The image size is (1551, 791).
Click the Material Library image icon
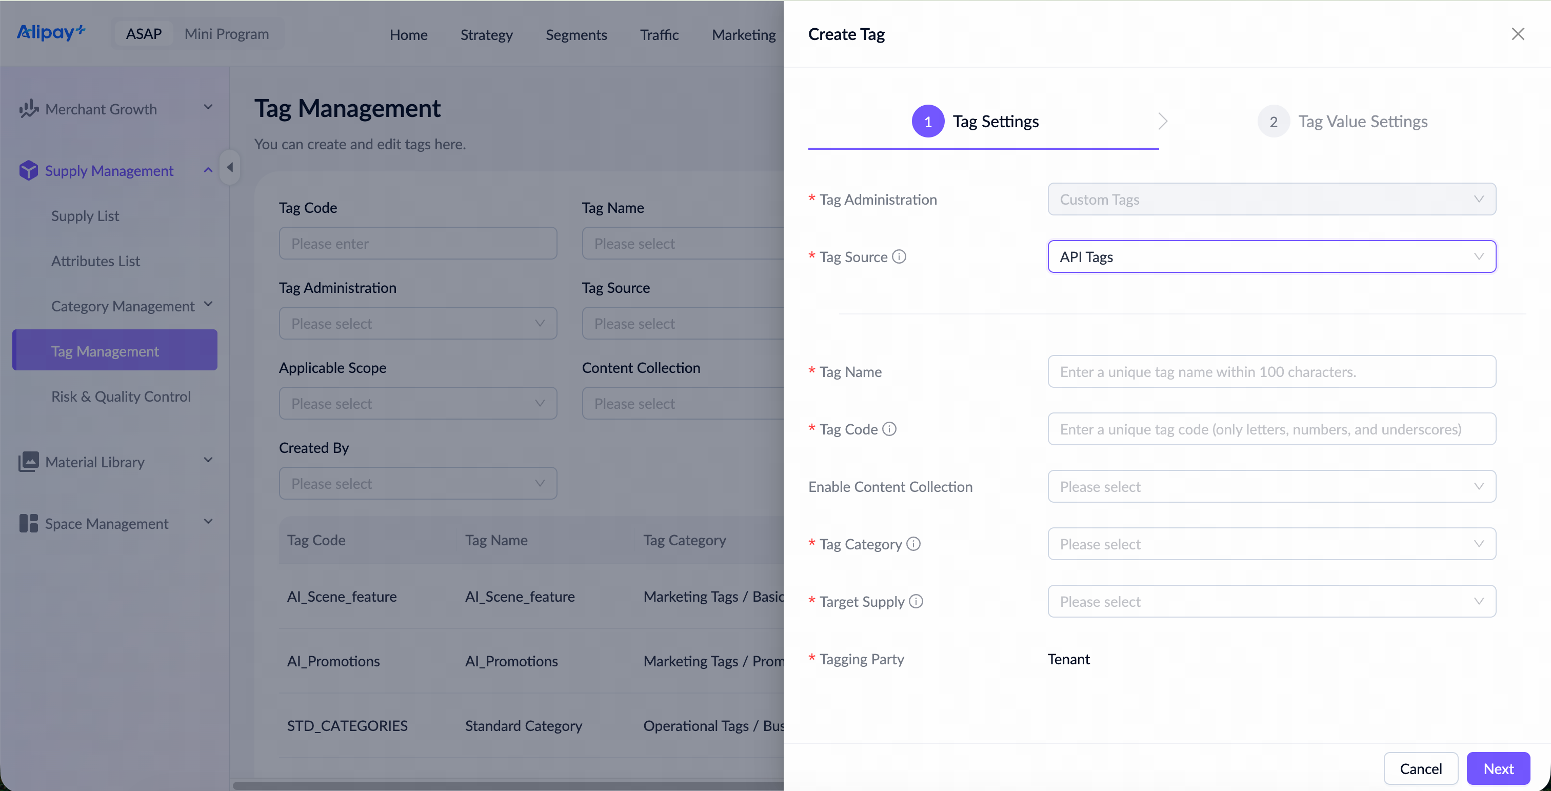(x=28, y=462)
